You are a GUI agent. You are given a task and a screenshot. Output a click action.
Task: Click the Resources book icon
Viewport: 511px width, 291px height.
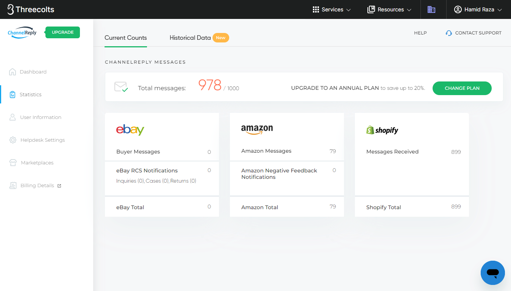click(x=371, y=9)
